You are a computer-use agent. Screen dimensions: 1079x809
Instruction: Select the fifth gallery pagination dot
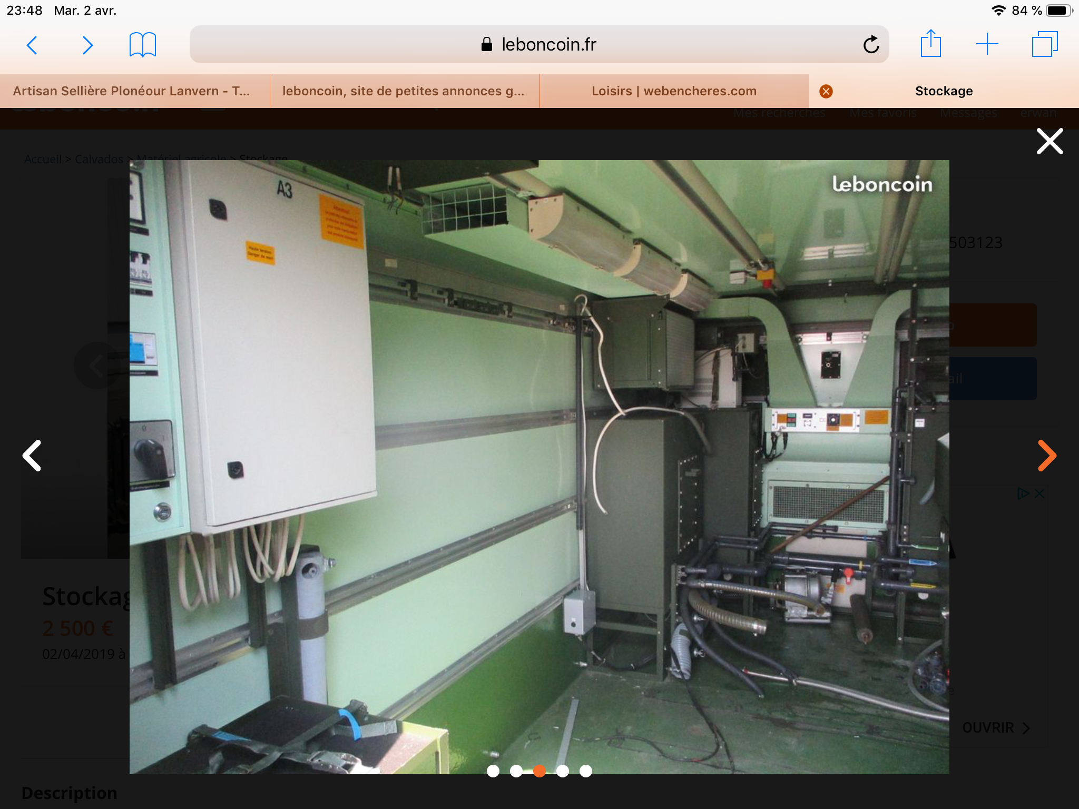(586, 771)
